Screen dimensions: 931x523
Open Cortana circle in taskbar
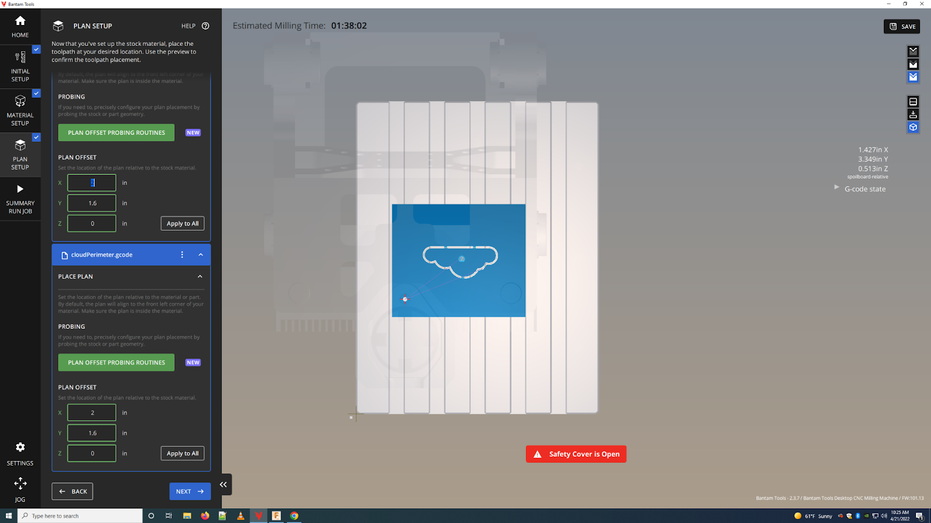click(151, 516)
